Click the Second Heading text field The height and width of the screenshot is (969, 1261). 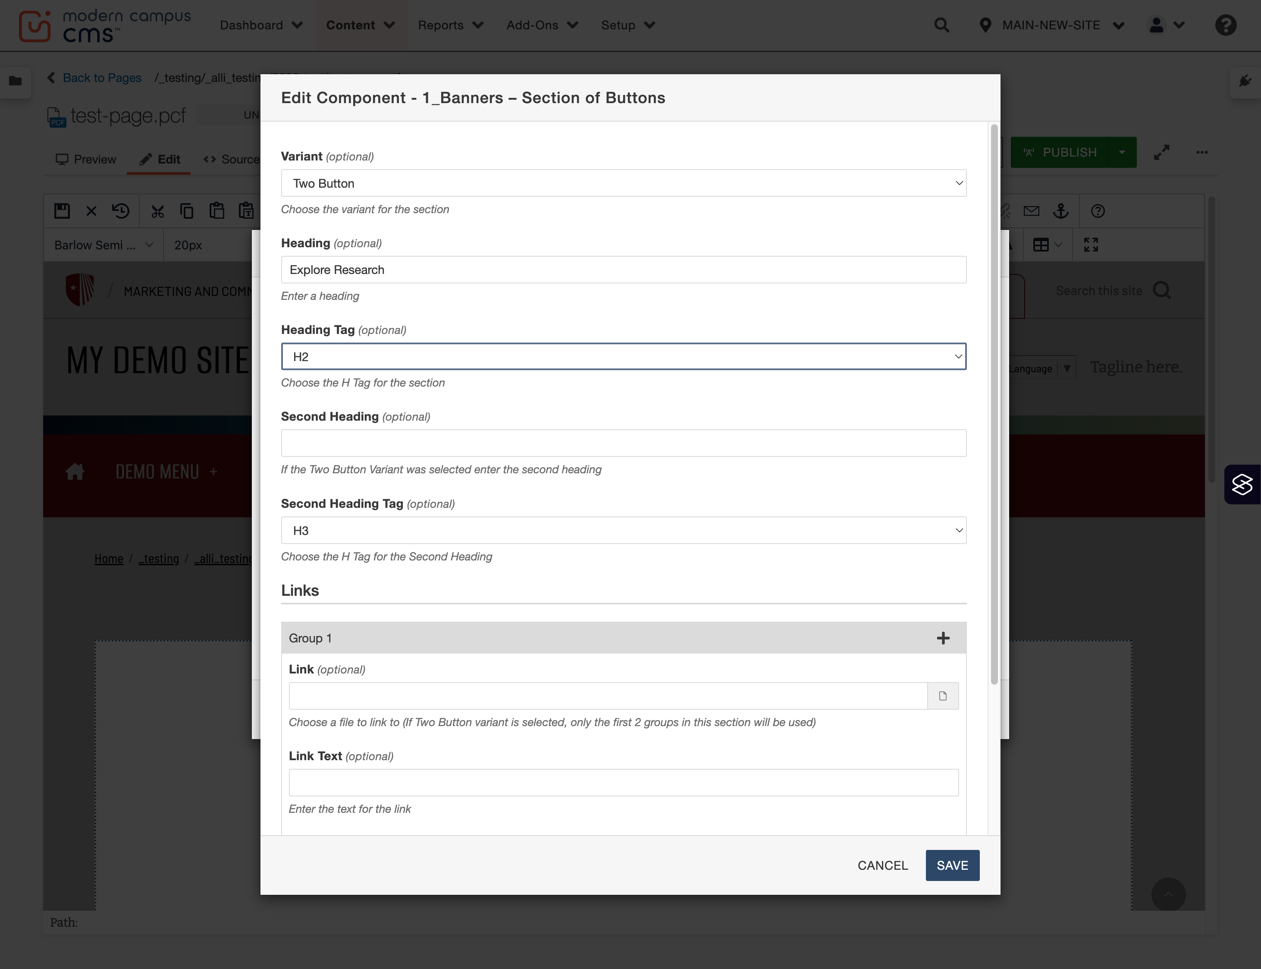coord(624,443)
